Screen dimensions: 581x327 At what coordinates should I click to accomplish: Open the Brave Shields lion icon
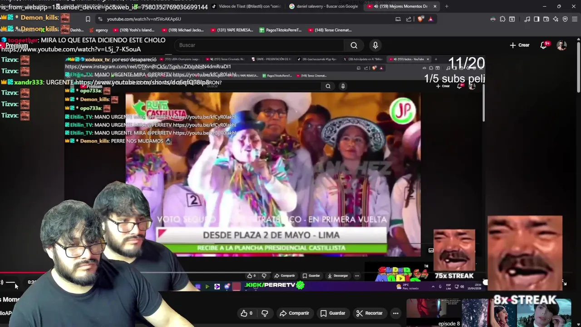420,19
